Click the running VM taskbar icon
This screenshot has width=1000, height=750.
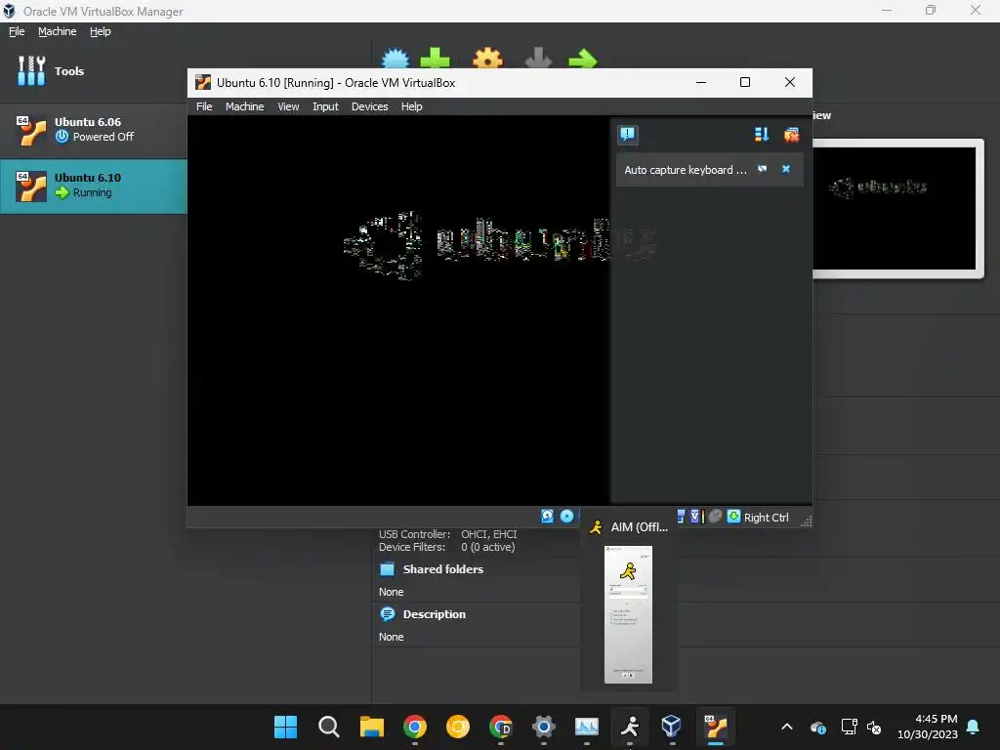point(716,727)
